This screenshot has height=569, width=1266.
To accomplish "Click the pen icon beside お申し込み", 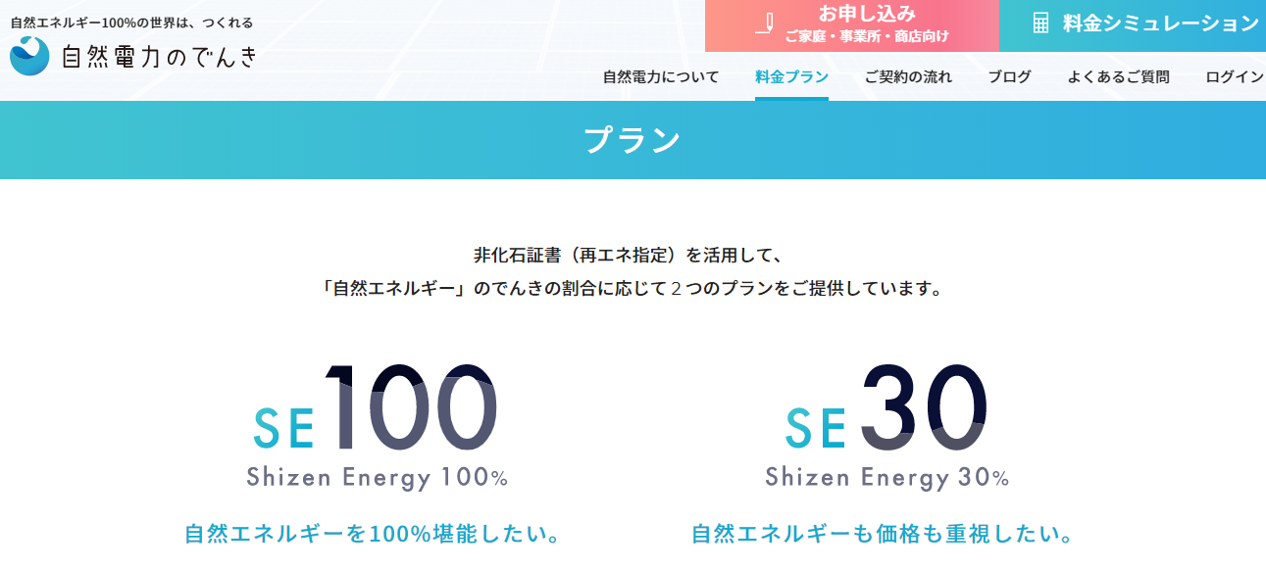I will click(x=765, y=24).
